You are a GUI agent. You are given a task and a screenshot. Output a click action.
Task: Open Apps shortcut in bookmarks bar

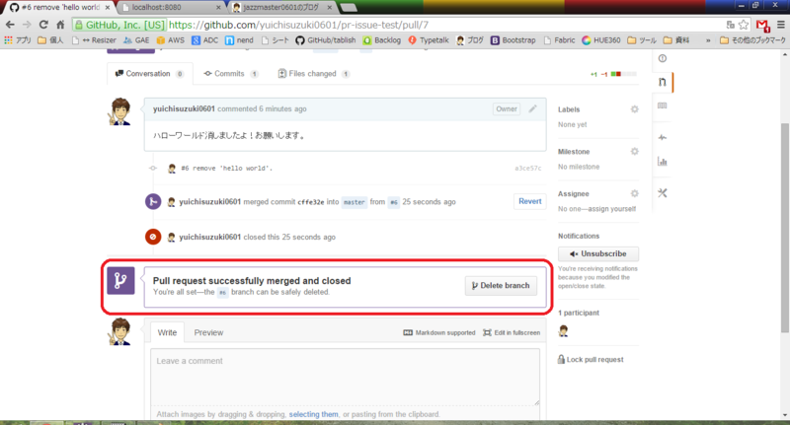point(18,40)
